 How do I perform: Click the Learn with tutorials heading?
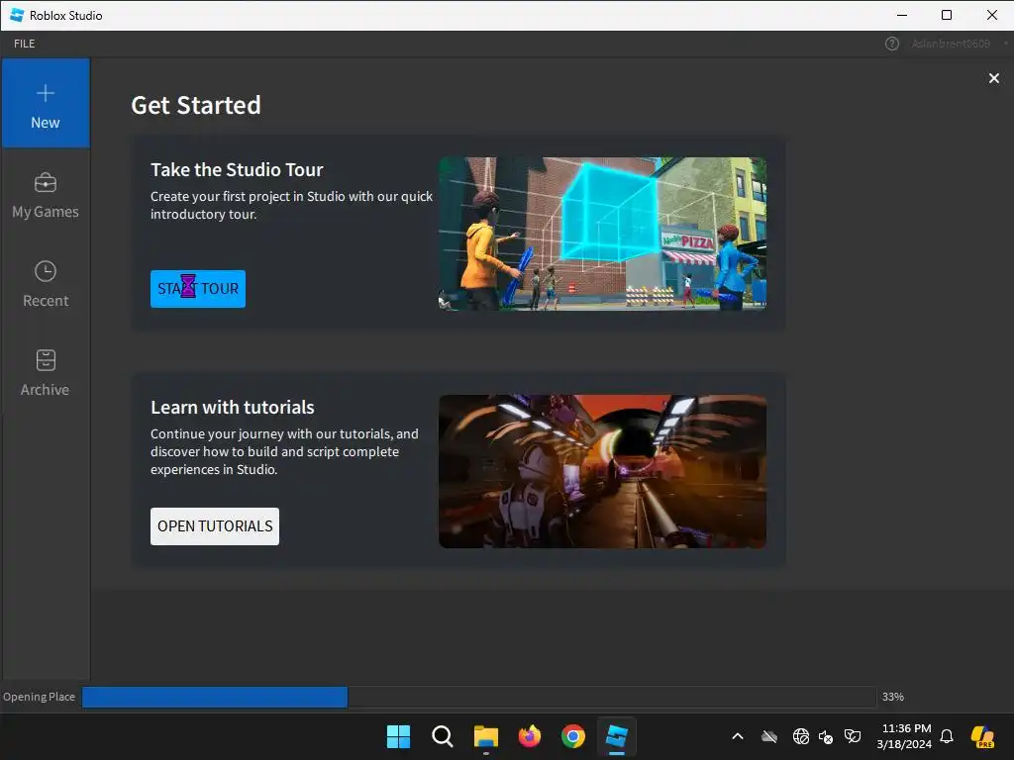click(x=232, y=407)
